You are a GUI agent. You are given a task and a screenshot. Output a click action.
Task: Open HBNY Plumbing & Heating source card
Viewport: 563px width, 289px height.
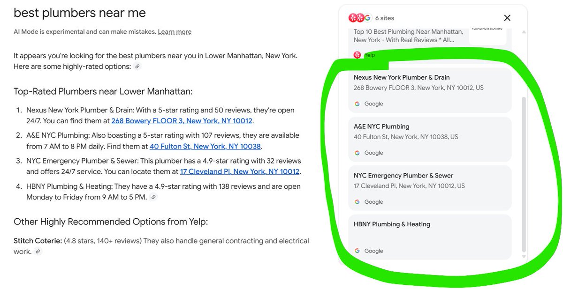pos(430,237)
